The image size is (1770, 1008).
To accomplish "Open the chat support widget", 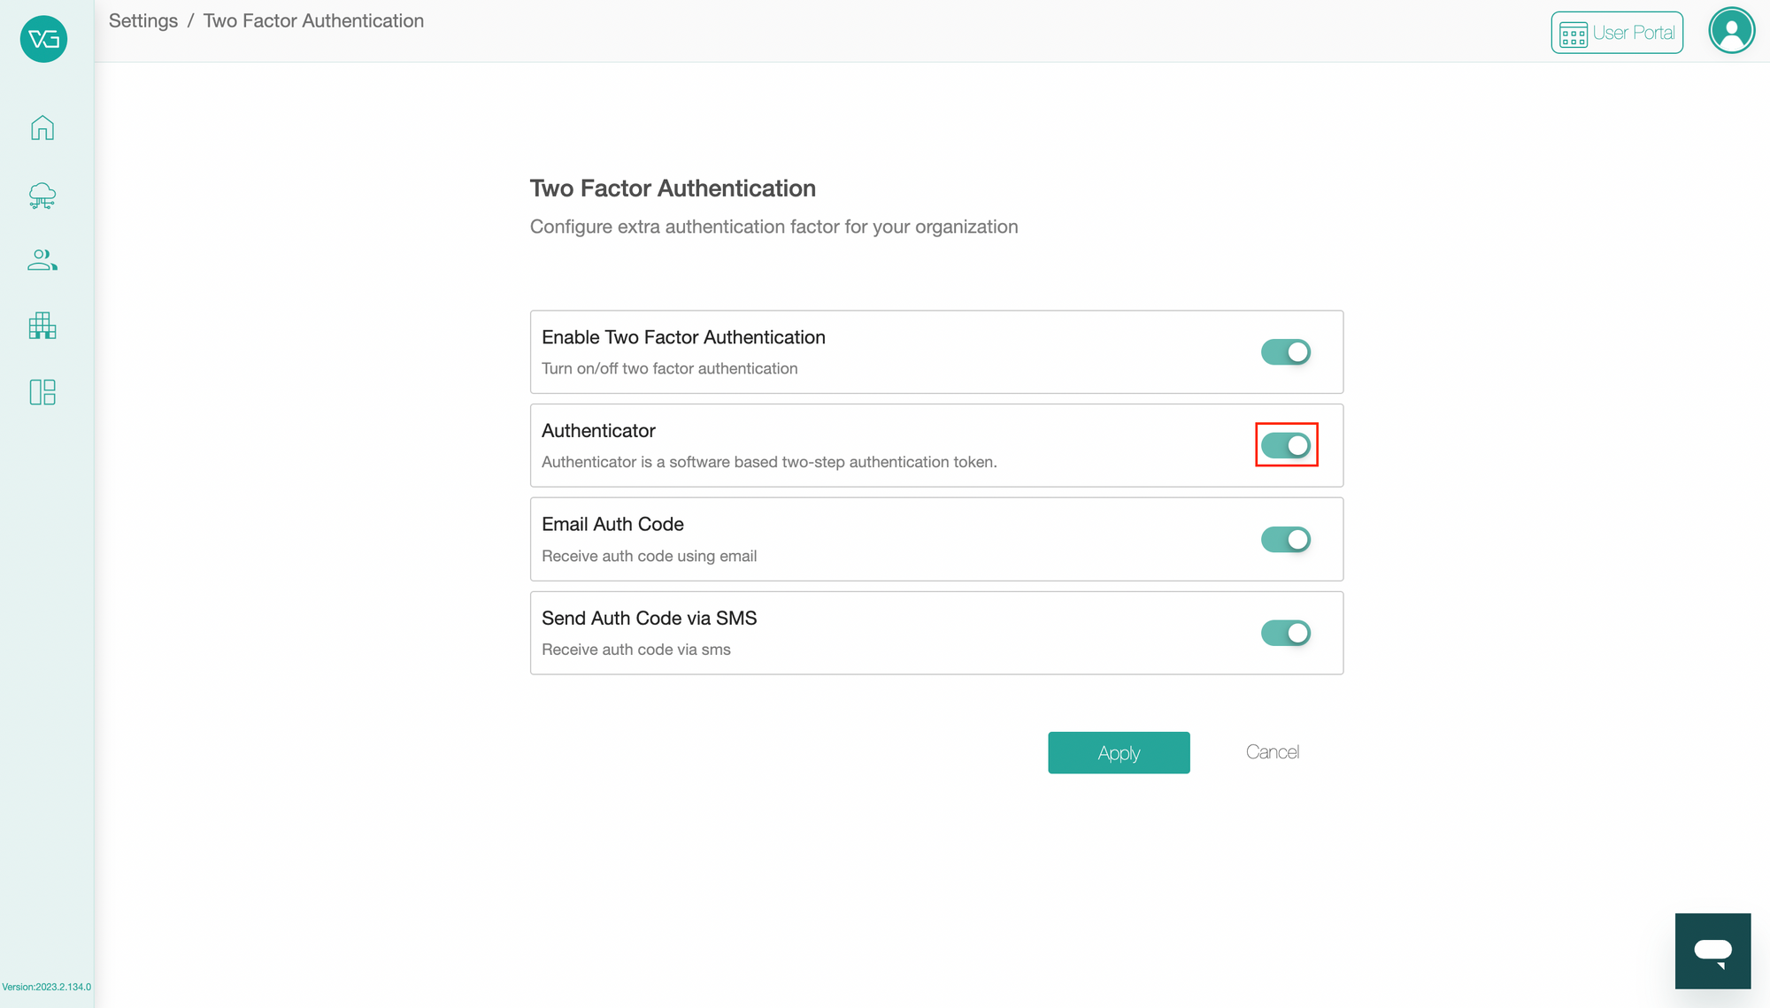I will coord(1712,950).
